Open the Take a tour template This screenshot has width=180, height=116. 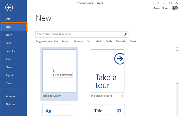(x=107, y=71)
